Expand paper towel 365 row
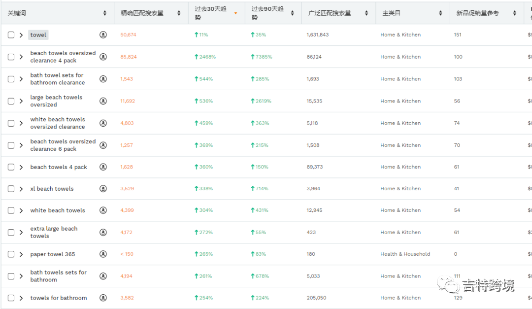 tap(21, 254)
